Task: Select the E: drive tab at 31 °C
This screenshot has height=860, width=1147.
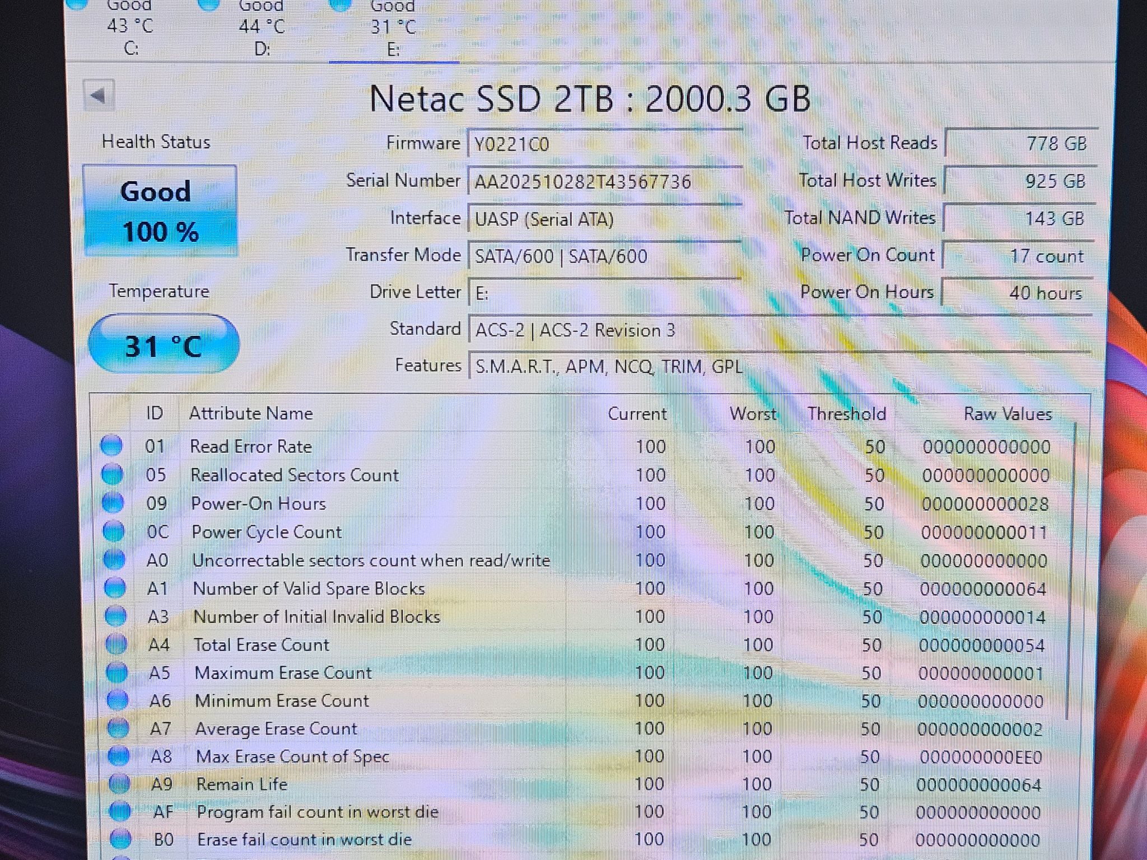Action: point(393,29)
